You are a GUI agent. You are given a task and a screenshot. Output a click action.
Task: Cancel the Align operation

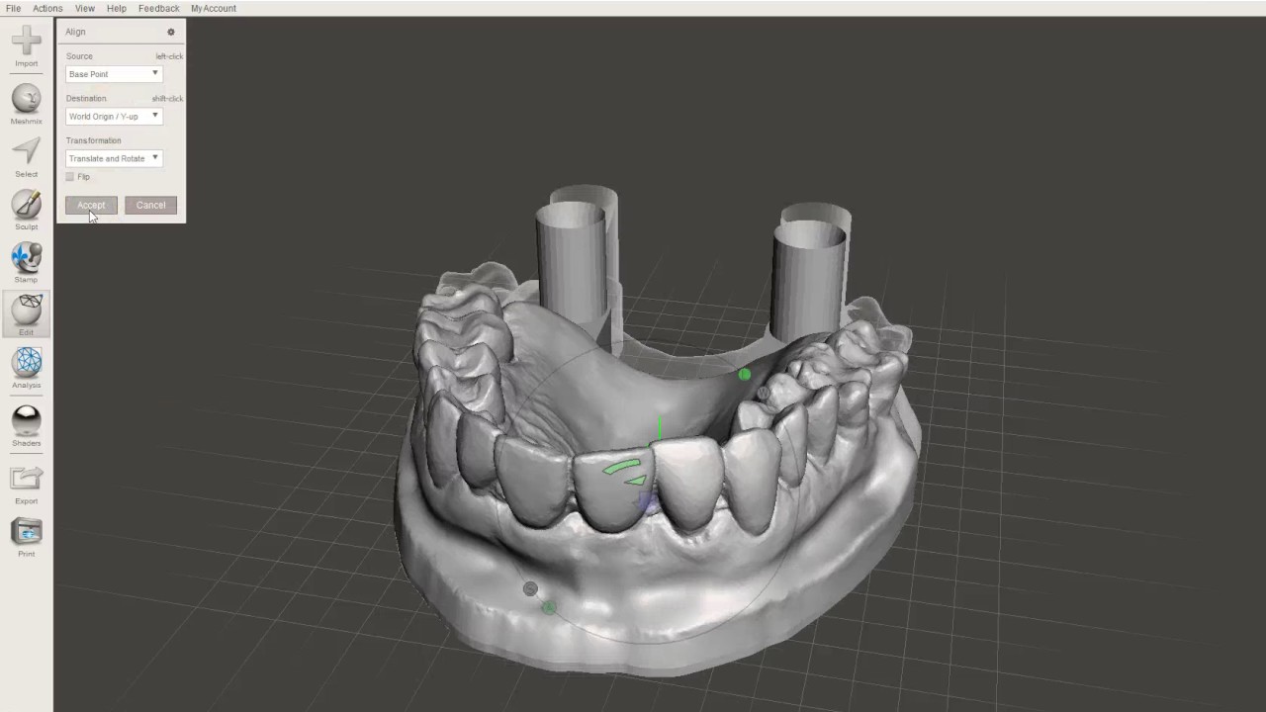(150, 205)
